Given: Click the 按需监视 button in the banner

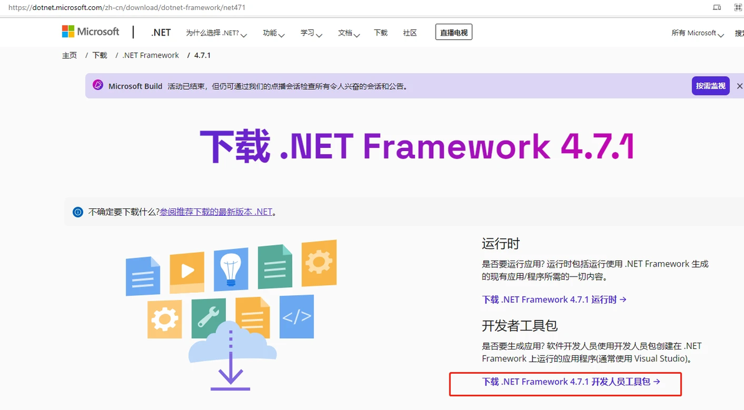Looking at the screenshot, I should coord(710,86).
